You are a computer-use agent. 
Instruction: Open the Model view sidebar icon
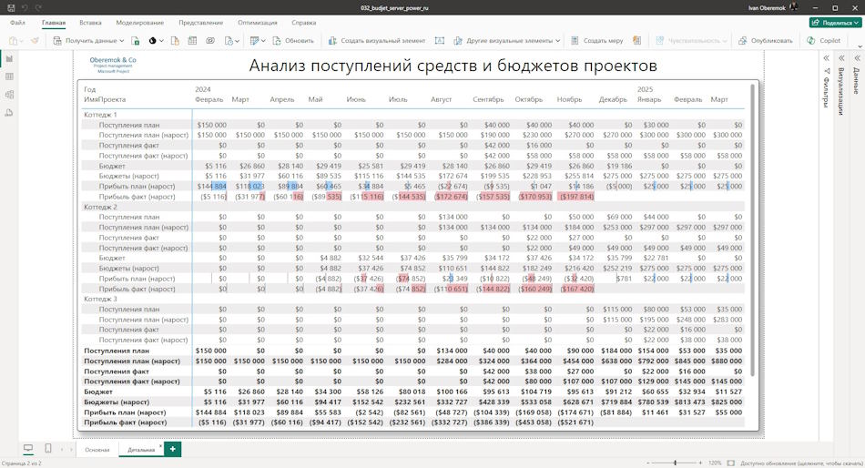[x=9, y=95]
